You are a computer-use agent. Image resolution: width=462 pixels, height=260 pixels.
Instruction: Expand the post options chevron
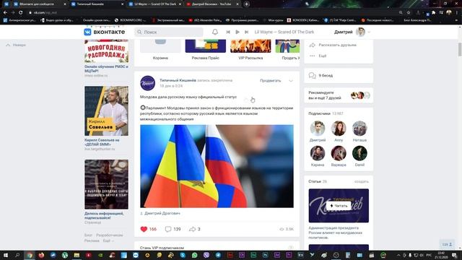[x=291, y=80]
